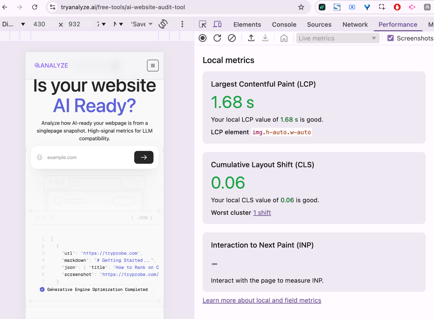Open the Console panel
The width and height of the screenshot is (434, 319).
click(x=284, y=24)
